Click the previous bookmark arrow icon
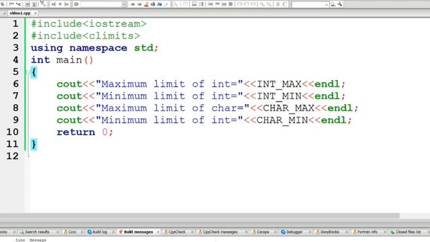 [53, 4]
